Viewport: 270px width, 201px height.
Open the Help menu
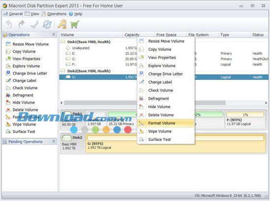[x=76, y=14]
